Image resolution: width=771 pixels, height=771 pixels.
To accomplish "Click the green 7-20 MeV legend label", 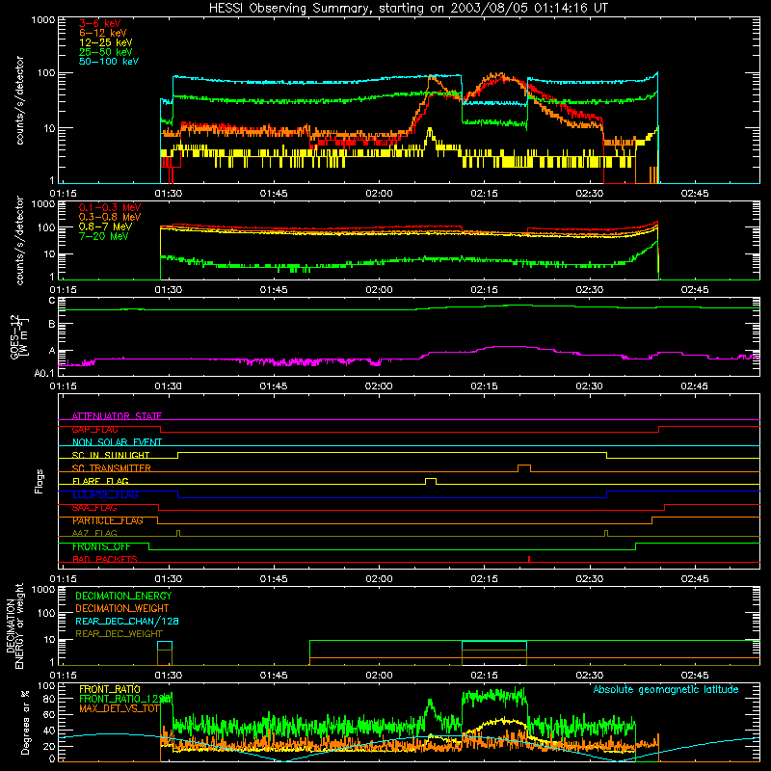I will [104, 236].
